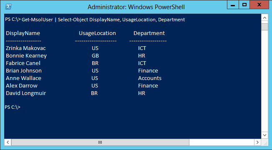
Task: Click US location for Anne Wallace
Action: 95,78
